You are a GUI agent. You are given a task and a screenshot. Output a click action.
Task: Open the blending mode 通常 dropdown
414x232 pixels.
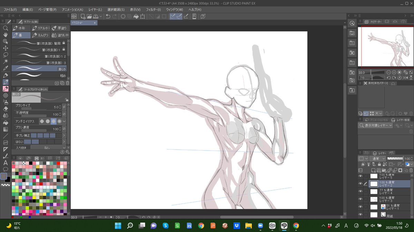pos(377,158)
